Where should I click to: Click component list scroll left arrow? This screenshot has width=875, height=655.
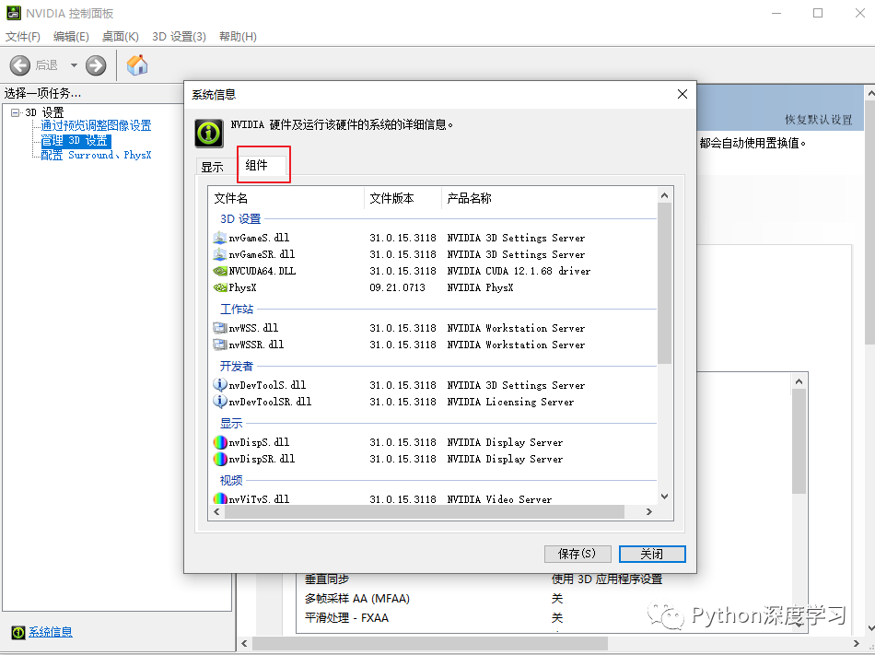click(x=217, y=511)
